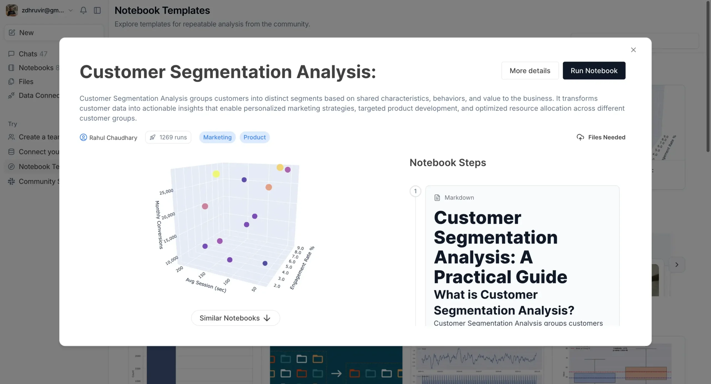
Task: Click the notifications bell icon
Action: 83,10
